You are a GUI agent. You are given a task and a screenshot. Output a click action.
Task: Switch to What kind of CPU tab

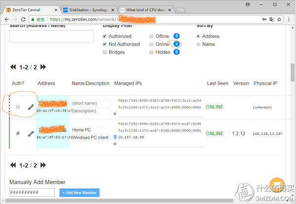(x=146, y=10)
